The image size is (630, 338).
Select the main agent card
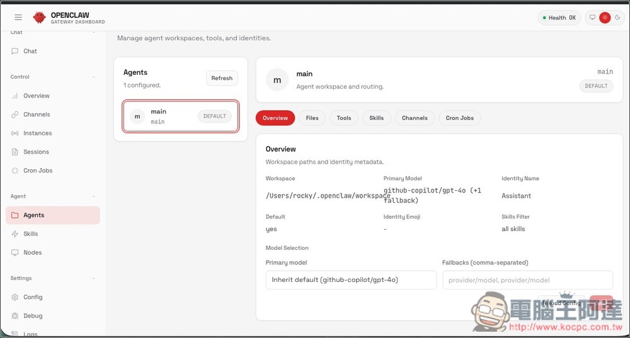pos(181,116)
